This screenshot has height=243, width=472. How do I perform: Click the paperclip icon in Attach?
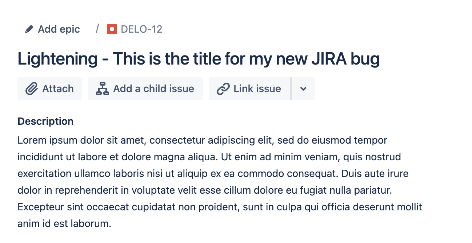pos(32,88)
